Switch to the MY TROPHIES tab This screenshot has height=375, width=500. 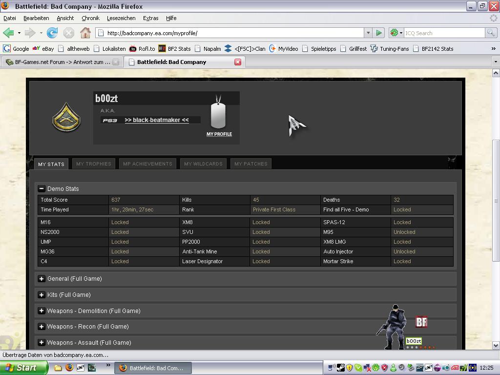point(93,164)
